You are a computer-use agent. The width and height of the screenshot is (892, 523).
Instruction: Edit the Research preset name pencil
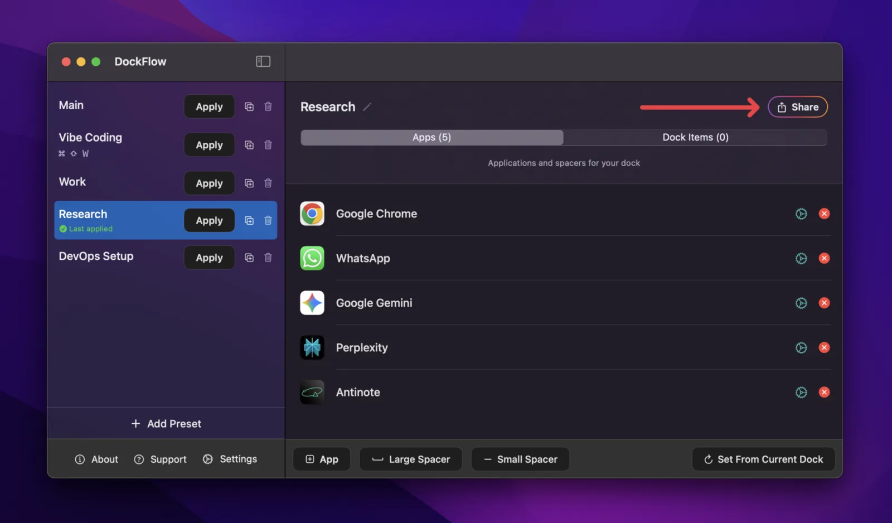pyautogui.click(x=367, y=107)
